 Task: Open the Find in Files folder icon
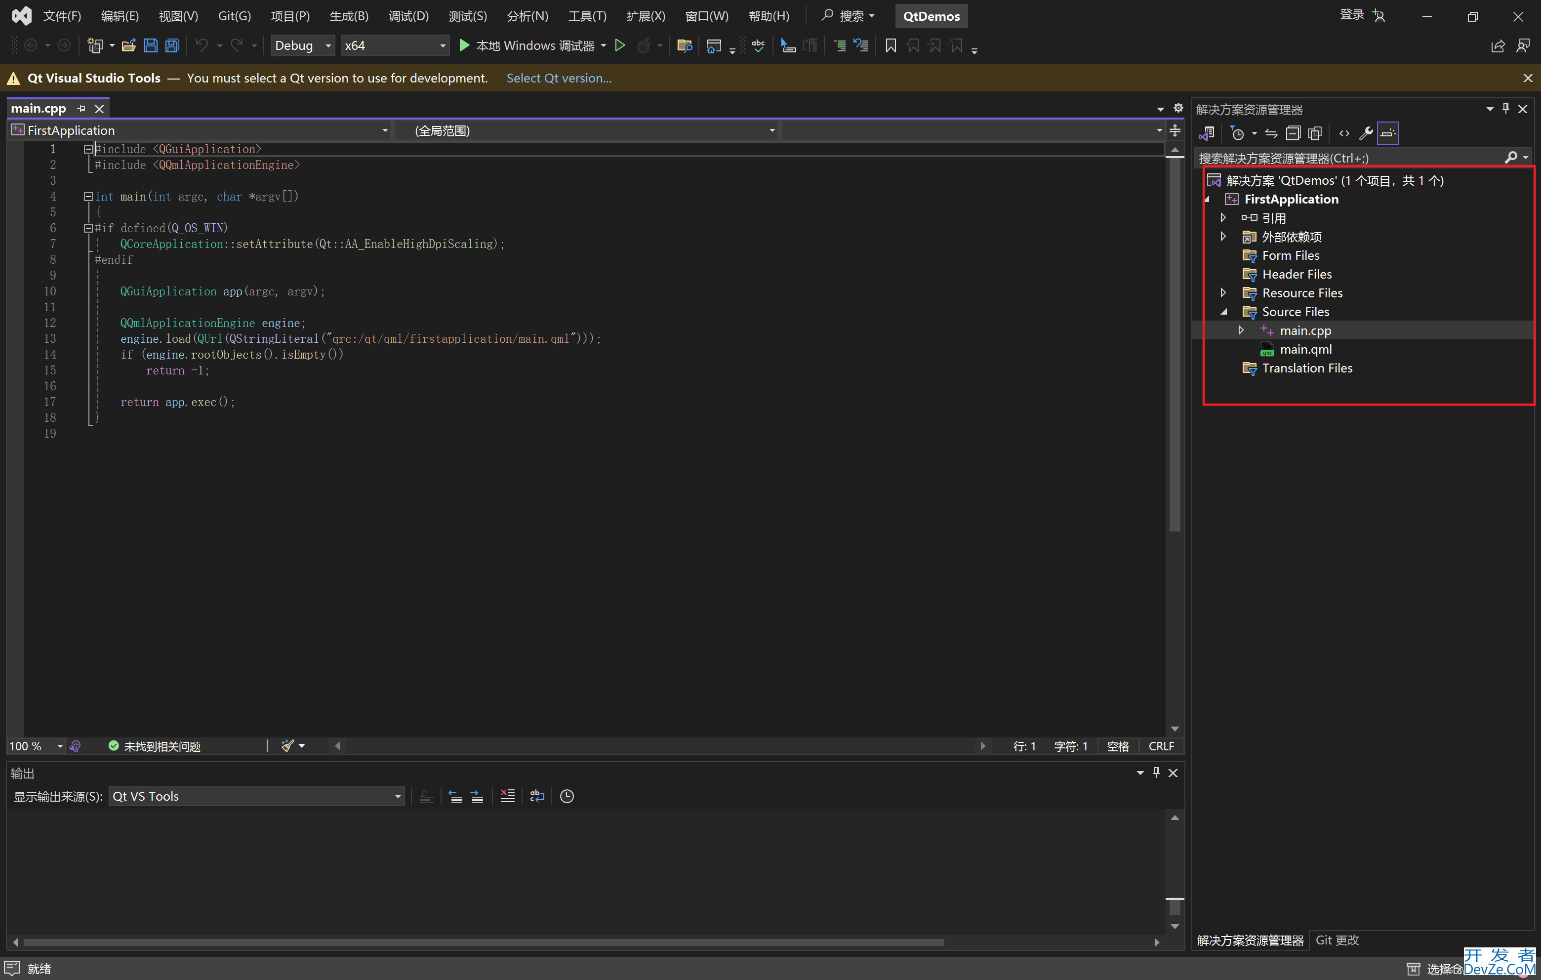point(685,45)
